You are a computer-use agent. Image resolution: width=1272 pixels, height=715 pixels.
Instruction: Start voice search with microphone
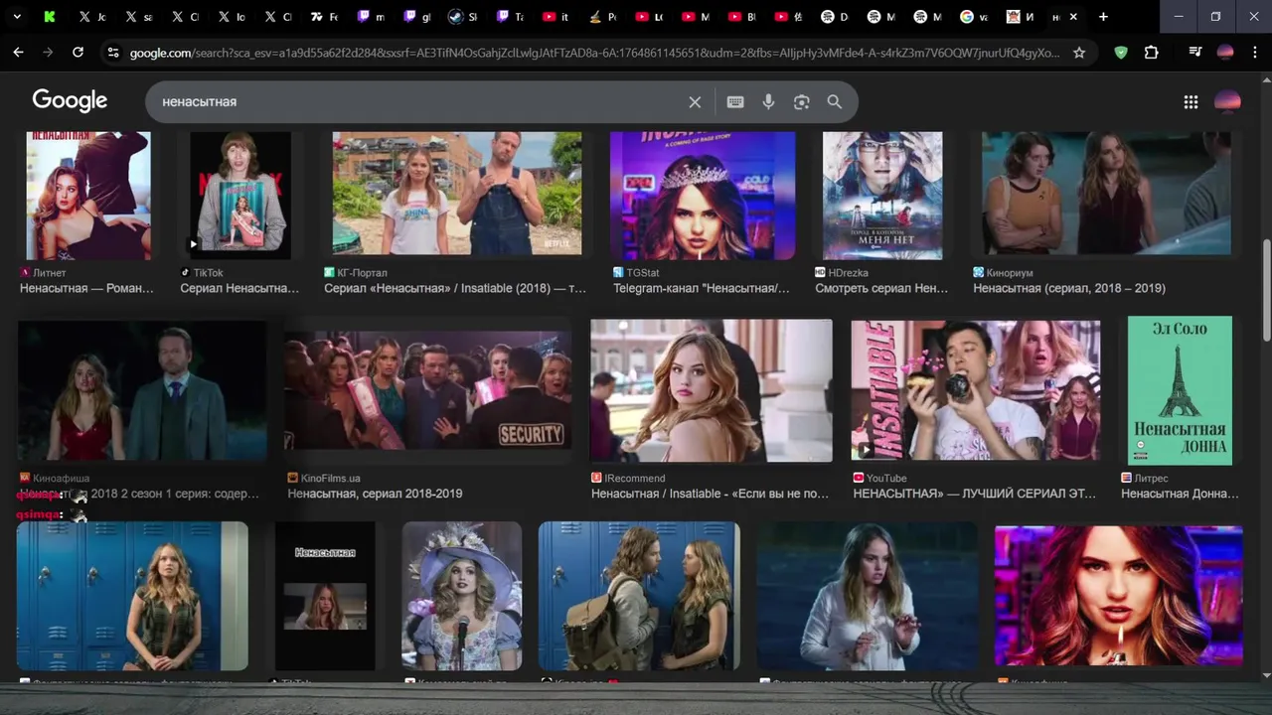click(768, 102)
